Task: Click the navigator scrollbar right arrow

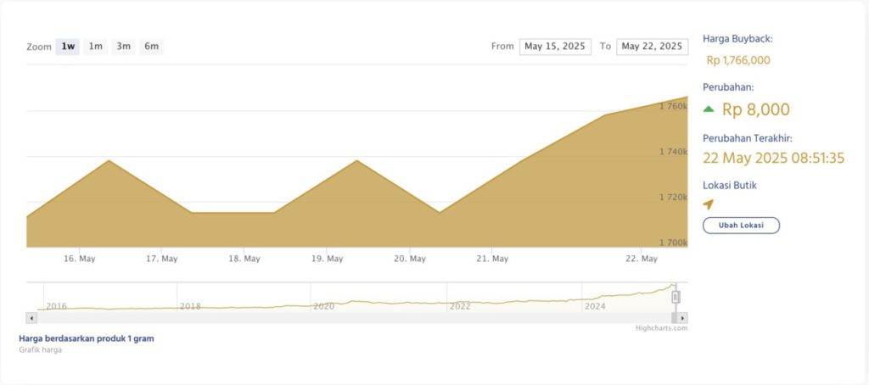Action: click(x=683, y=317)
